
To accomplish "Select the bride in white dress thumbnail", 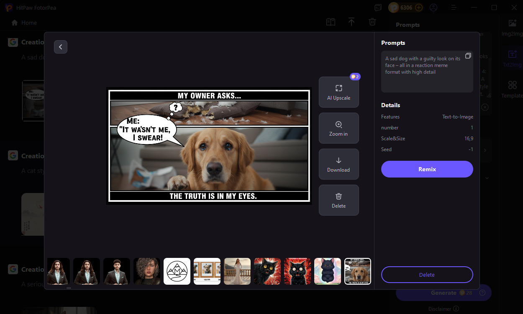I will (237, 271).
